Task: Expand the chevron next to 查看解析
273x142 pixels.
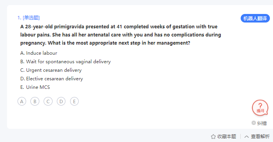Action: tap(247, 137)
